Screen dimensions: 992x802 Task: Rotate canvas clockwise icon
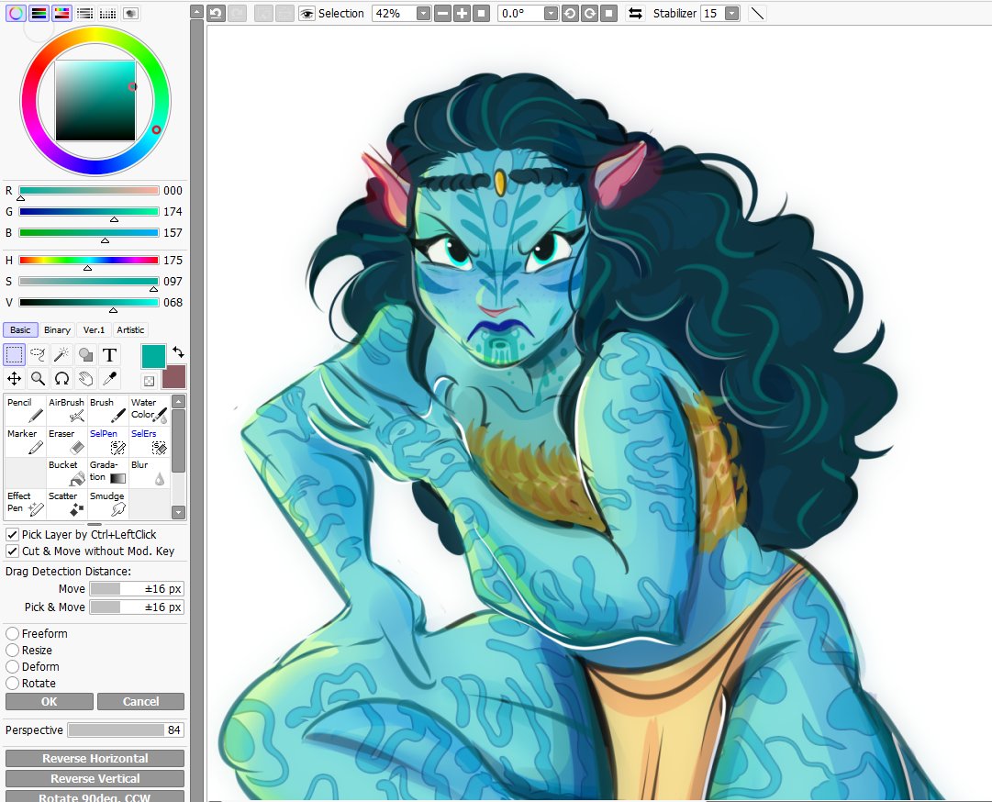pos(590,13)
